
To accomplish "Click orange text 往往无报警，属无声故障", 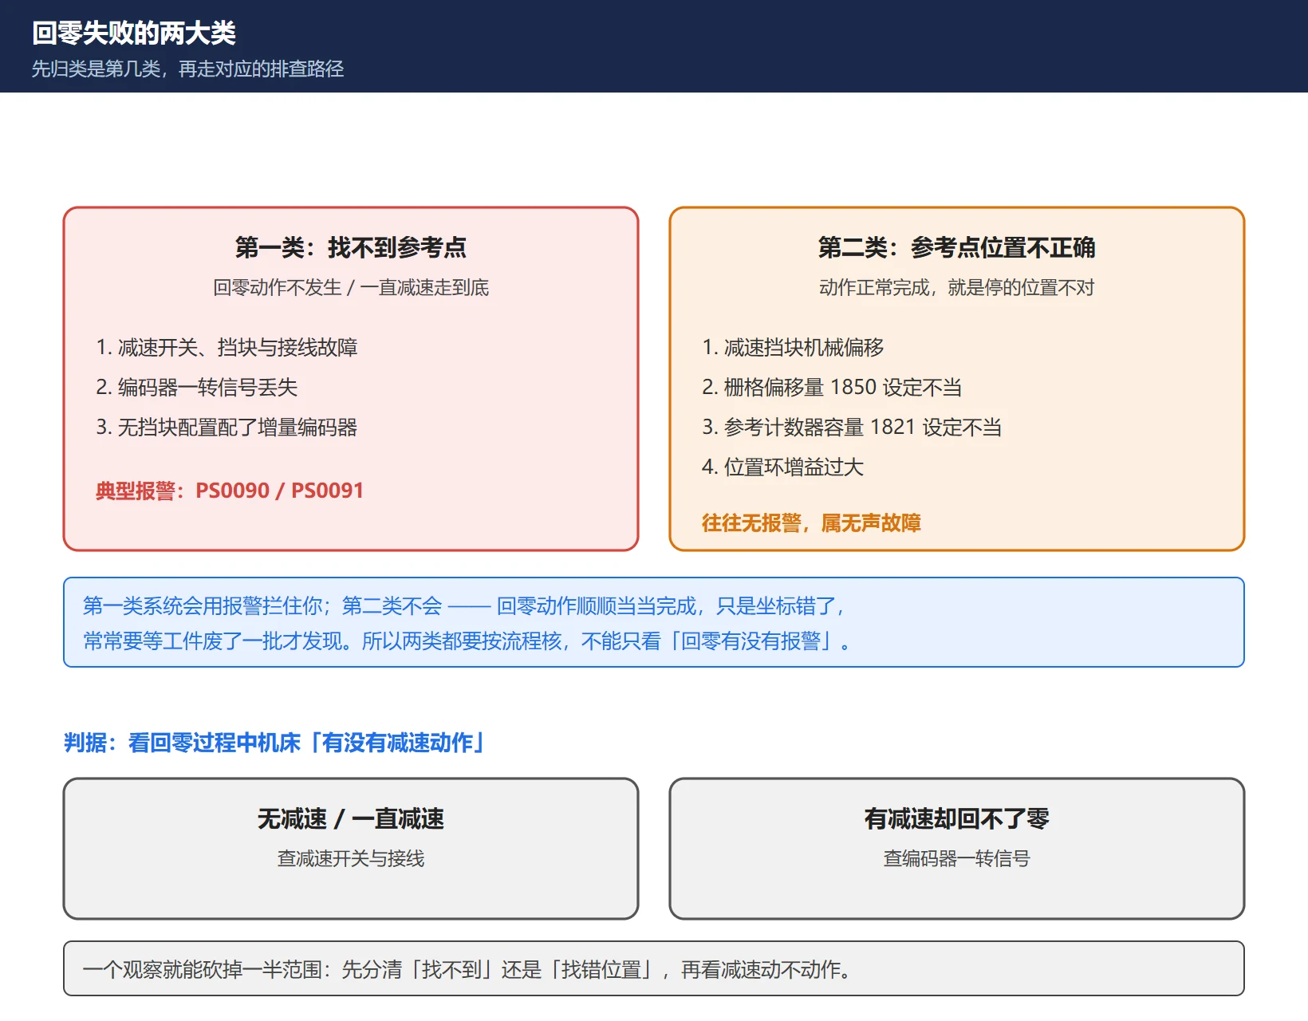I will click(811, 523).
